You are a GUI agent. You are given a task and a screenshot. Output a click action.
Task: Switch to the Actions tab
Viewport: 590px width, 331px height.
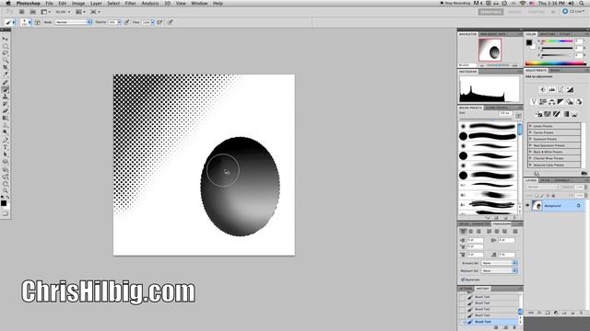pos(466,289)
